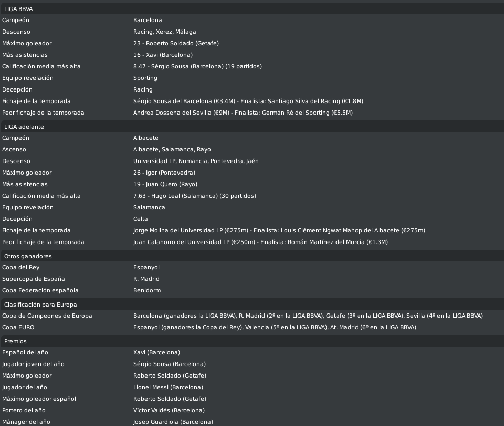Click the LIGA BBVA section header

(x=252, y=9)
